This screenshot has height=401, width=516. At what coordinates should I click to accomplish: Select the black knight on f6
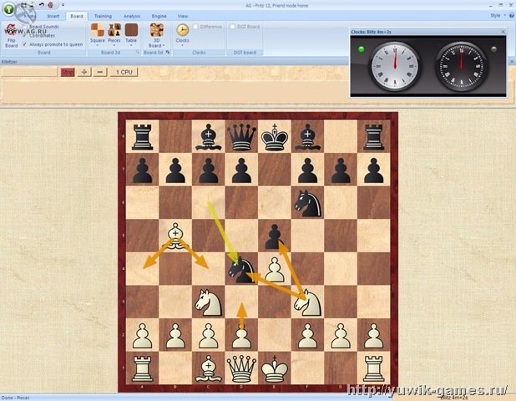(x=308, y=202)
